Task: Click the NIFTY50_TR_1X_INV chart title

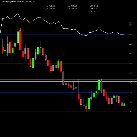Action: coord(18,2)
